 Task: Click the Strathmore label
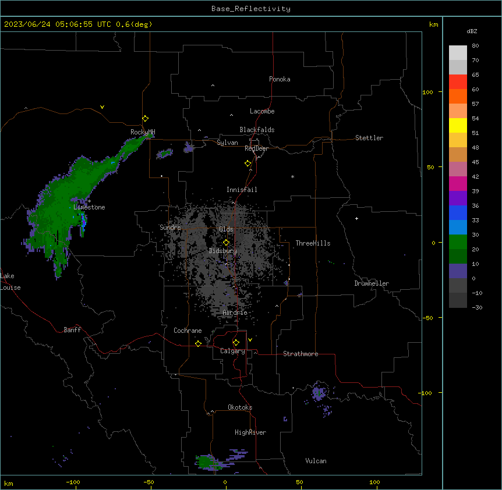point(301,354)
